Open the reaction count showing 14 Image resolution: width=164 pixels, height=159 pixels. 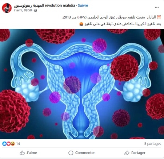(x=18, y=144)
